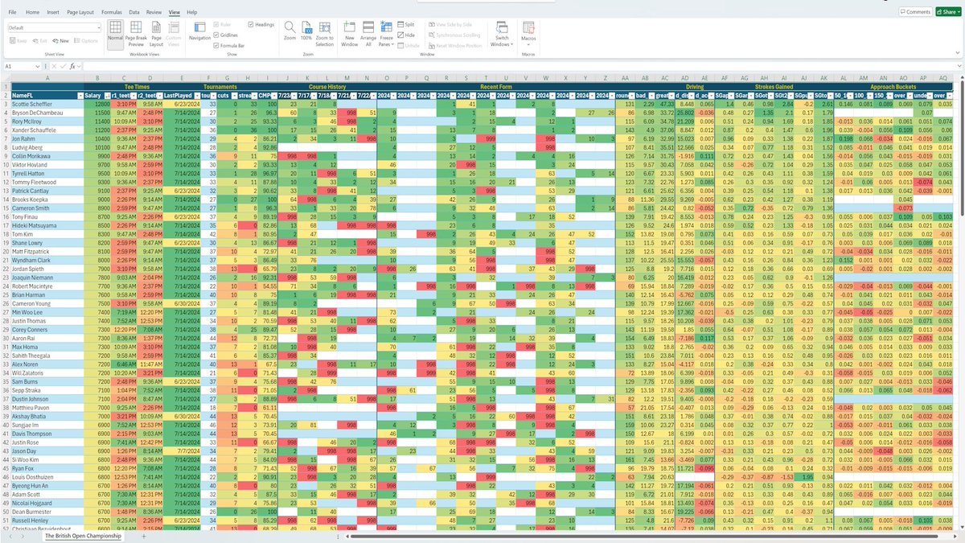This screenshot has width=965, height=543.
Task: Click the Name Box showing A1
Action: tap(20, 66)
